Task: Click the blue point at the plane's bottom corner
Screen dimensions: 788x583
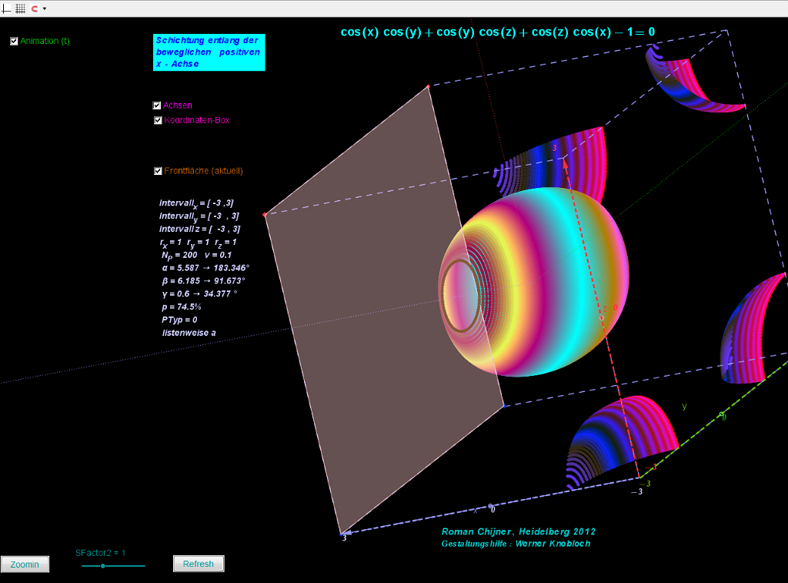Action: (341, 533)
